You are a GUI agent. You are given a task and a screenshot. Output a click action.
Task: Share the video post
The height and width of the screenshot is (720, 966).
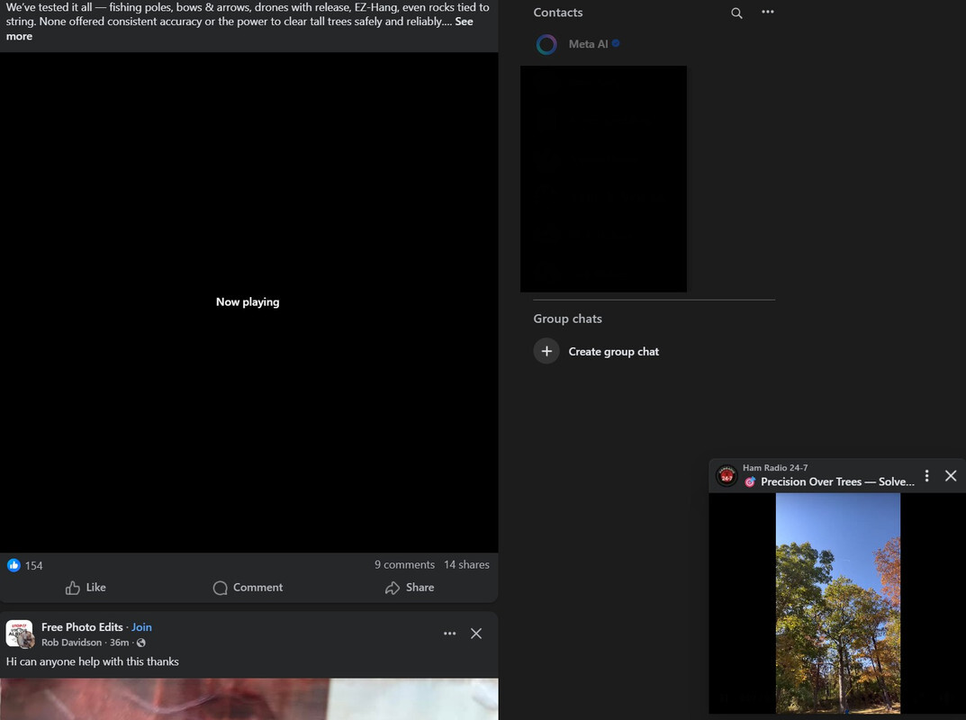[410, 588]
